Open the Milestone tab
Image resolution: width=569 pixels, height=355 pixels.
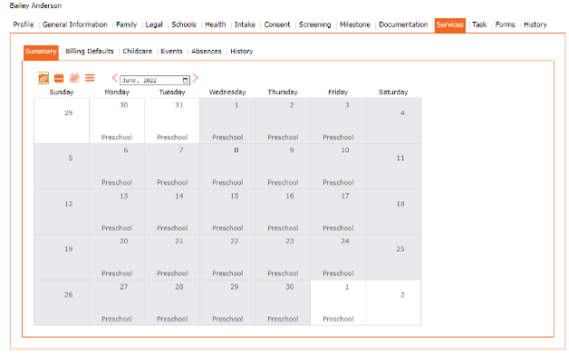point(355,24)
